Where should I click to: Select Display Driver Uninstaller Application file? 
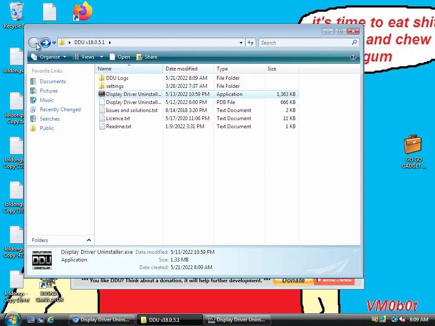[198, 94]
